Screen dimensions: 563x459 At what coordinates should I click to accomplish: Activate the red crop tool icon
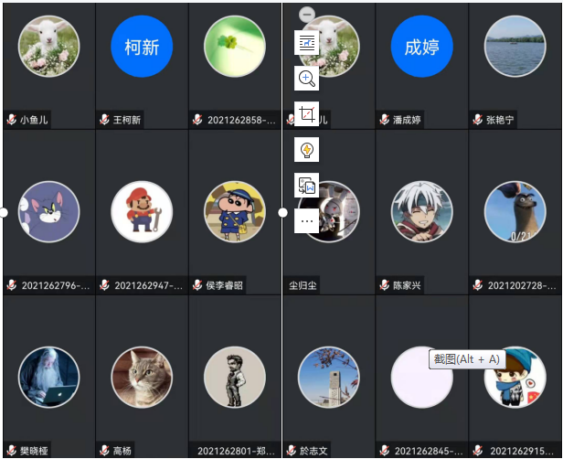pos(307,114)
